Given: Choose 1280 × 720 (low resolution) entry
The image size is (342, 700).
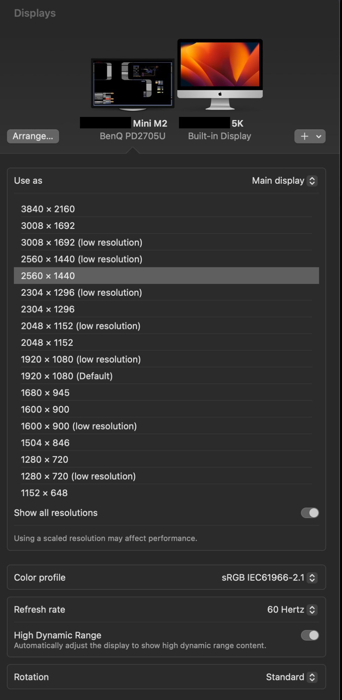Looking at the screenshot, I should pos(166,476).
